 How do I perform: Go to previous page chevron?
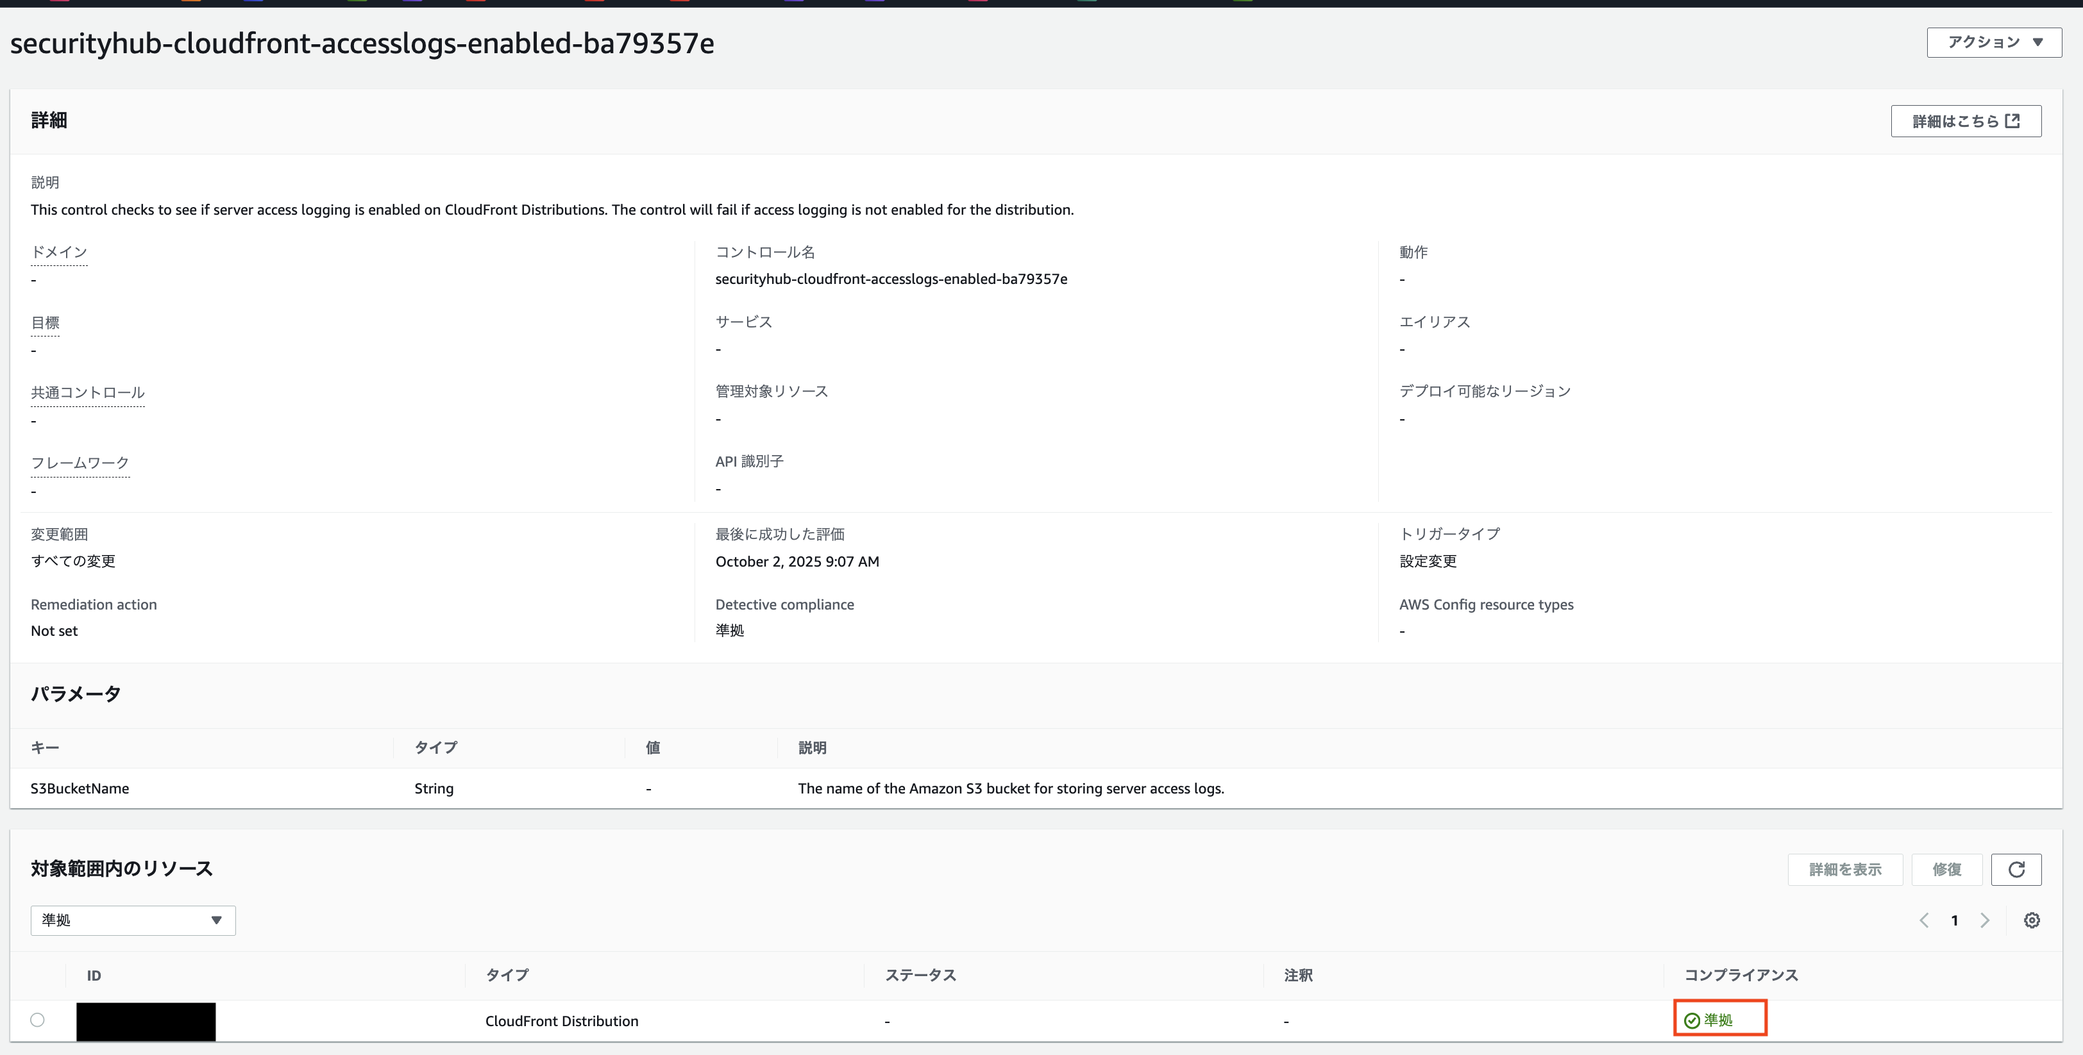point(1925,920)
